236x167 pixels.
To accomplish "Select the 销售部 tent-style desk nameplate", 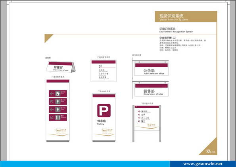I will coord(61,67).
